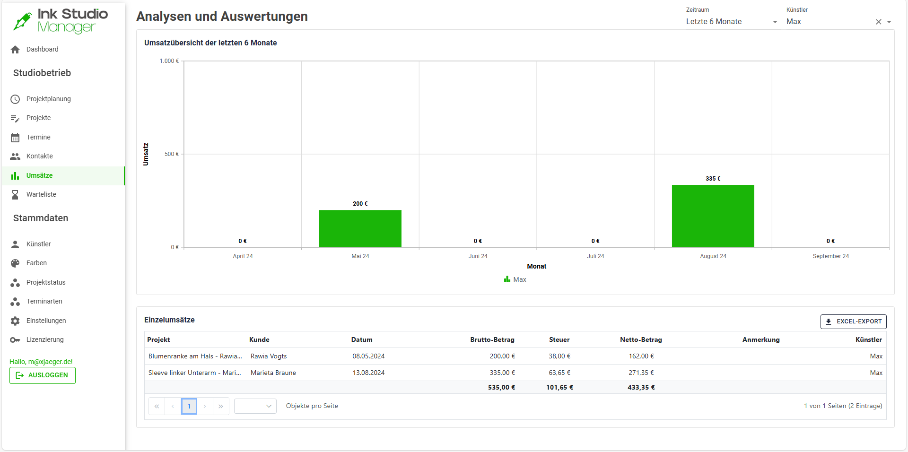908x452 pixels.
Task: Open the Objekte pro Seite dropdown
Action: [255, 406]
